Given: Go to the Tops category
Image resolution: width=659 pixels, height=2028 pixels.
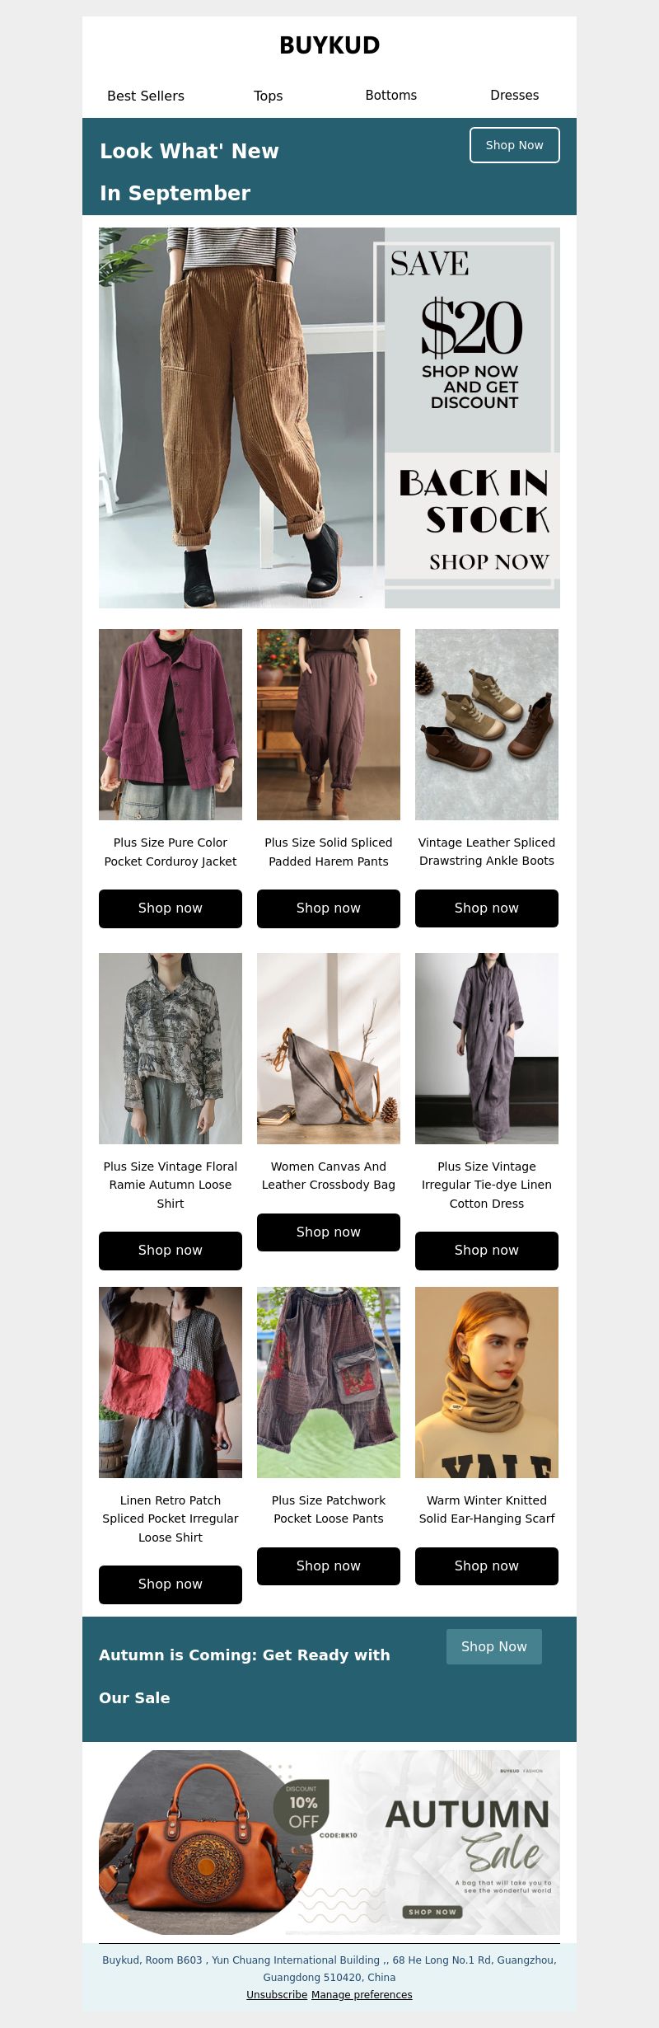Looking at the screenshot, I should tap(268, 96).
